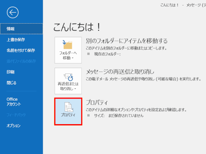Open 名前を付けて保存 in the sidebar

(x=21, y=50)
